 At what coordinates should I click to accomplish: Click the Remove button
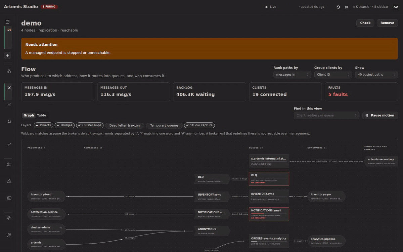387,23
